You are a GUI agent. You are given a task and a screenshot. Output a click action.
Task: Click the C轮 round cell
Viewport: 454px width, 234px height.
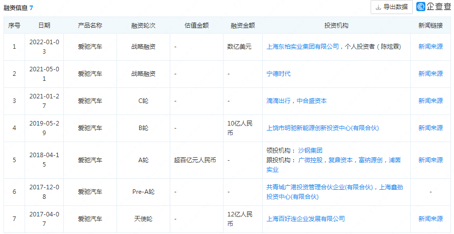click(143, 101)
